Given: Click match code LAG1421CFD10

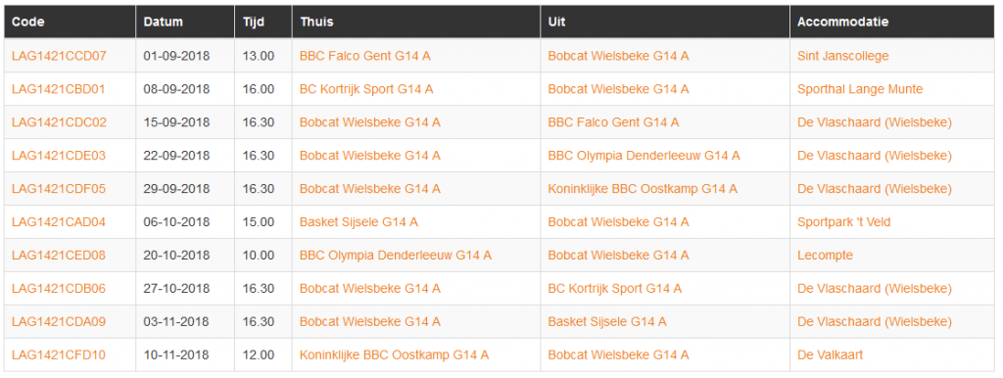Looking at the screenshot, I should click(x=58, y=354).
